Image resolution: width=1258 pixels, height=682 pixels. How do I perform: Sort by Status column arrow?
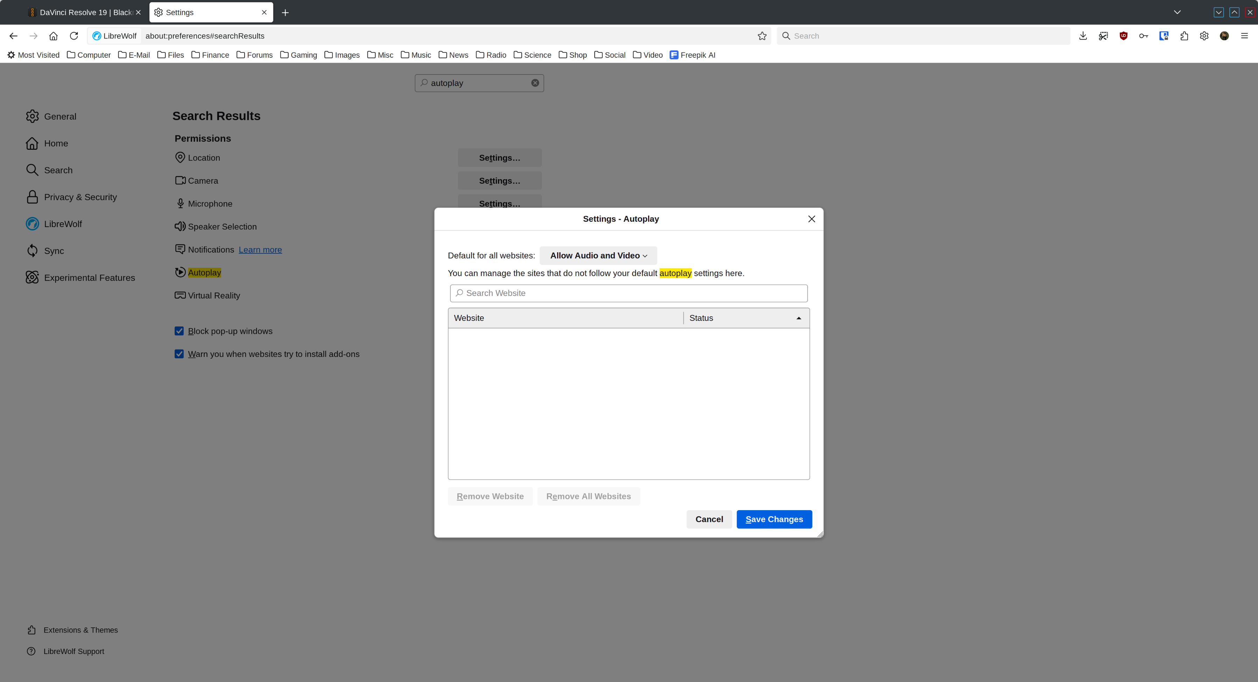(x=799, y=318)
